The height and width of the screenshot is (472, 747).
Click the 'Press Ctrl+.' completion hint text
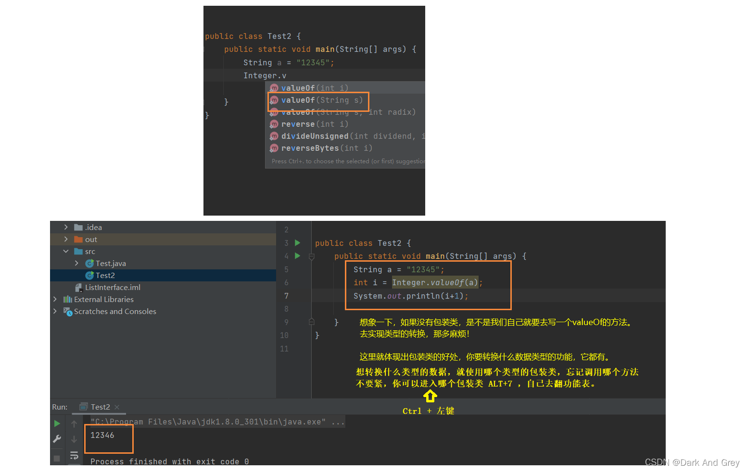[348, 161]
